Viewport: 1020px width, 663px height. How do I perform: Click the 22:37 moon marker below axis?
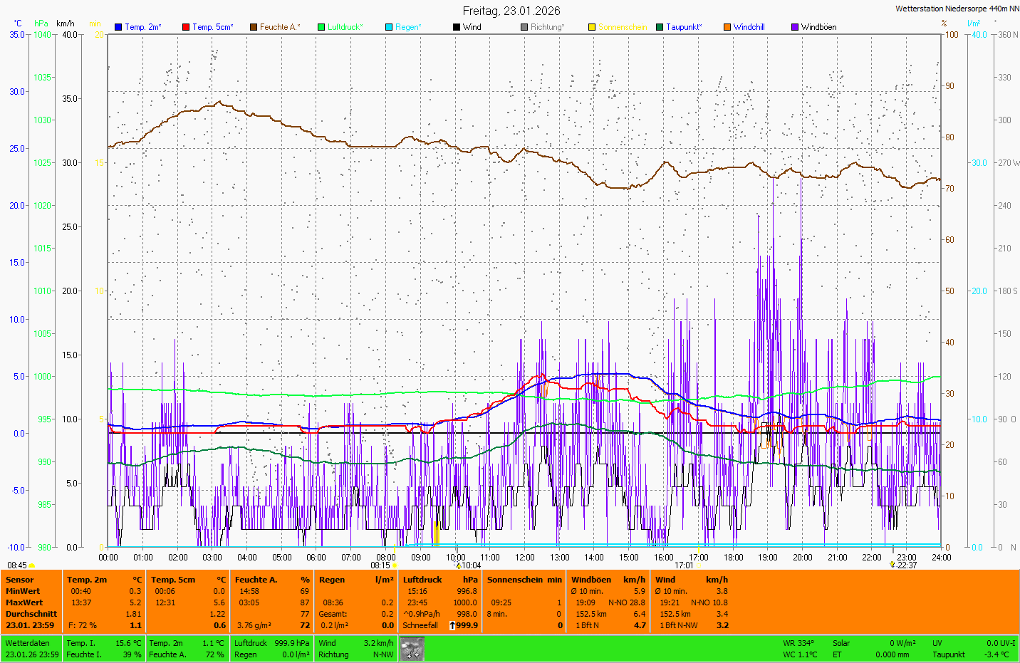coord(892,564)
